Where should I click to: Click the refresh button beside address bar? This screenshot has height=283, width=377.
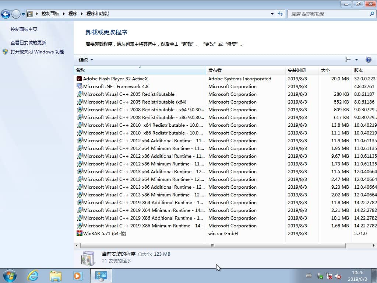(x=281, y=14)
